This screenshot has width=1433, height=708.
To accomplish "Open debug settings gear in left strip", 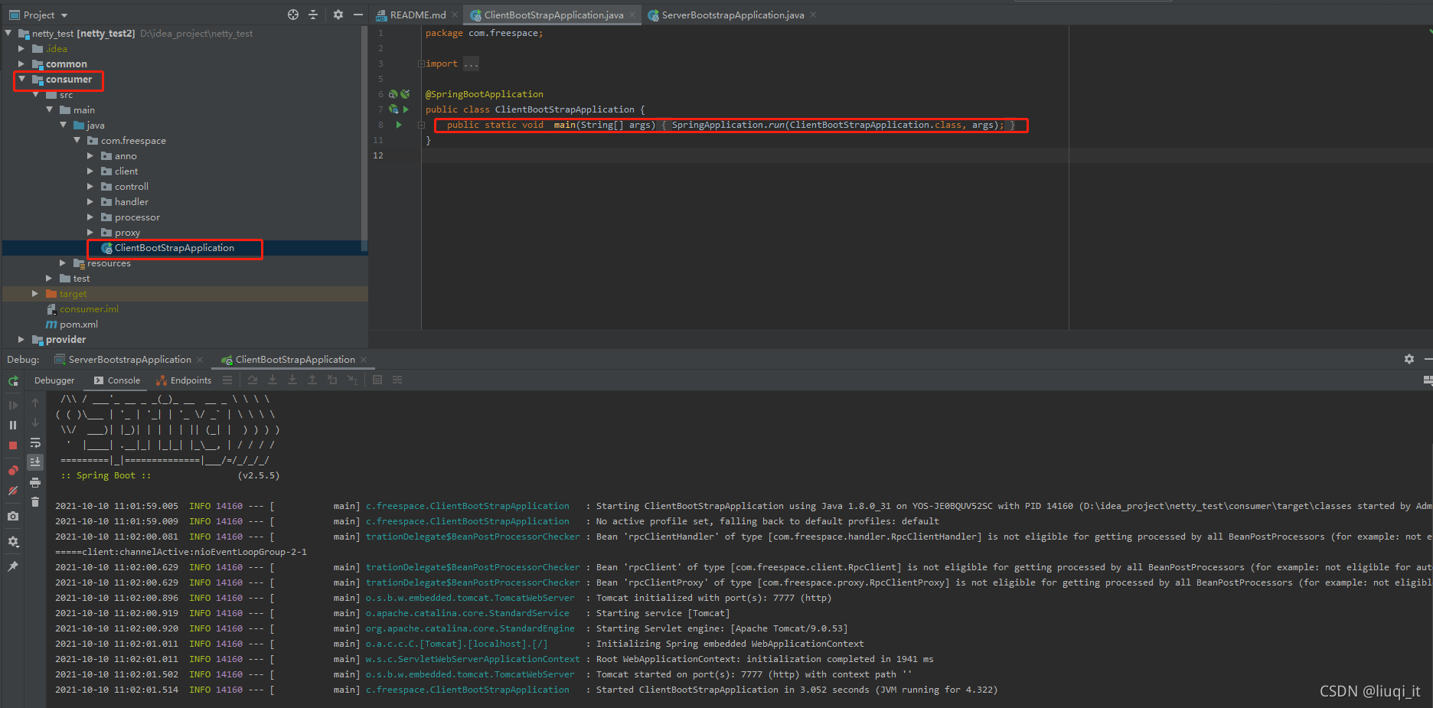I will point(13,541).
